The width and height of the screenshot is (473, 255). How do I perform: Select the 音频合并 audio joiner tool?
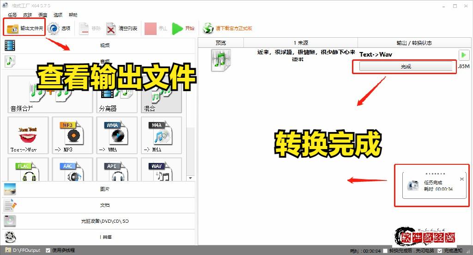pyautogui.click(x=50, y=94)
